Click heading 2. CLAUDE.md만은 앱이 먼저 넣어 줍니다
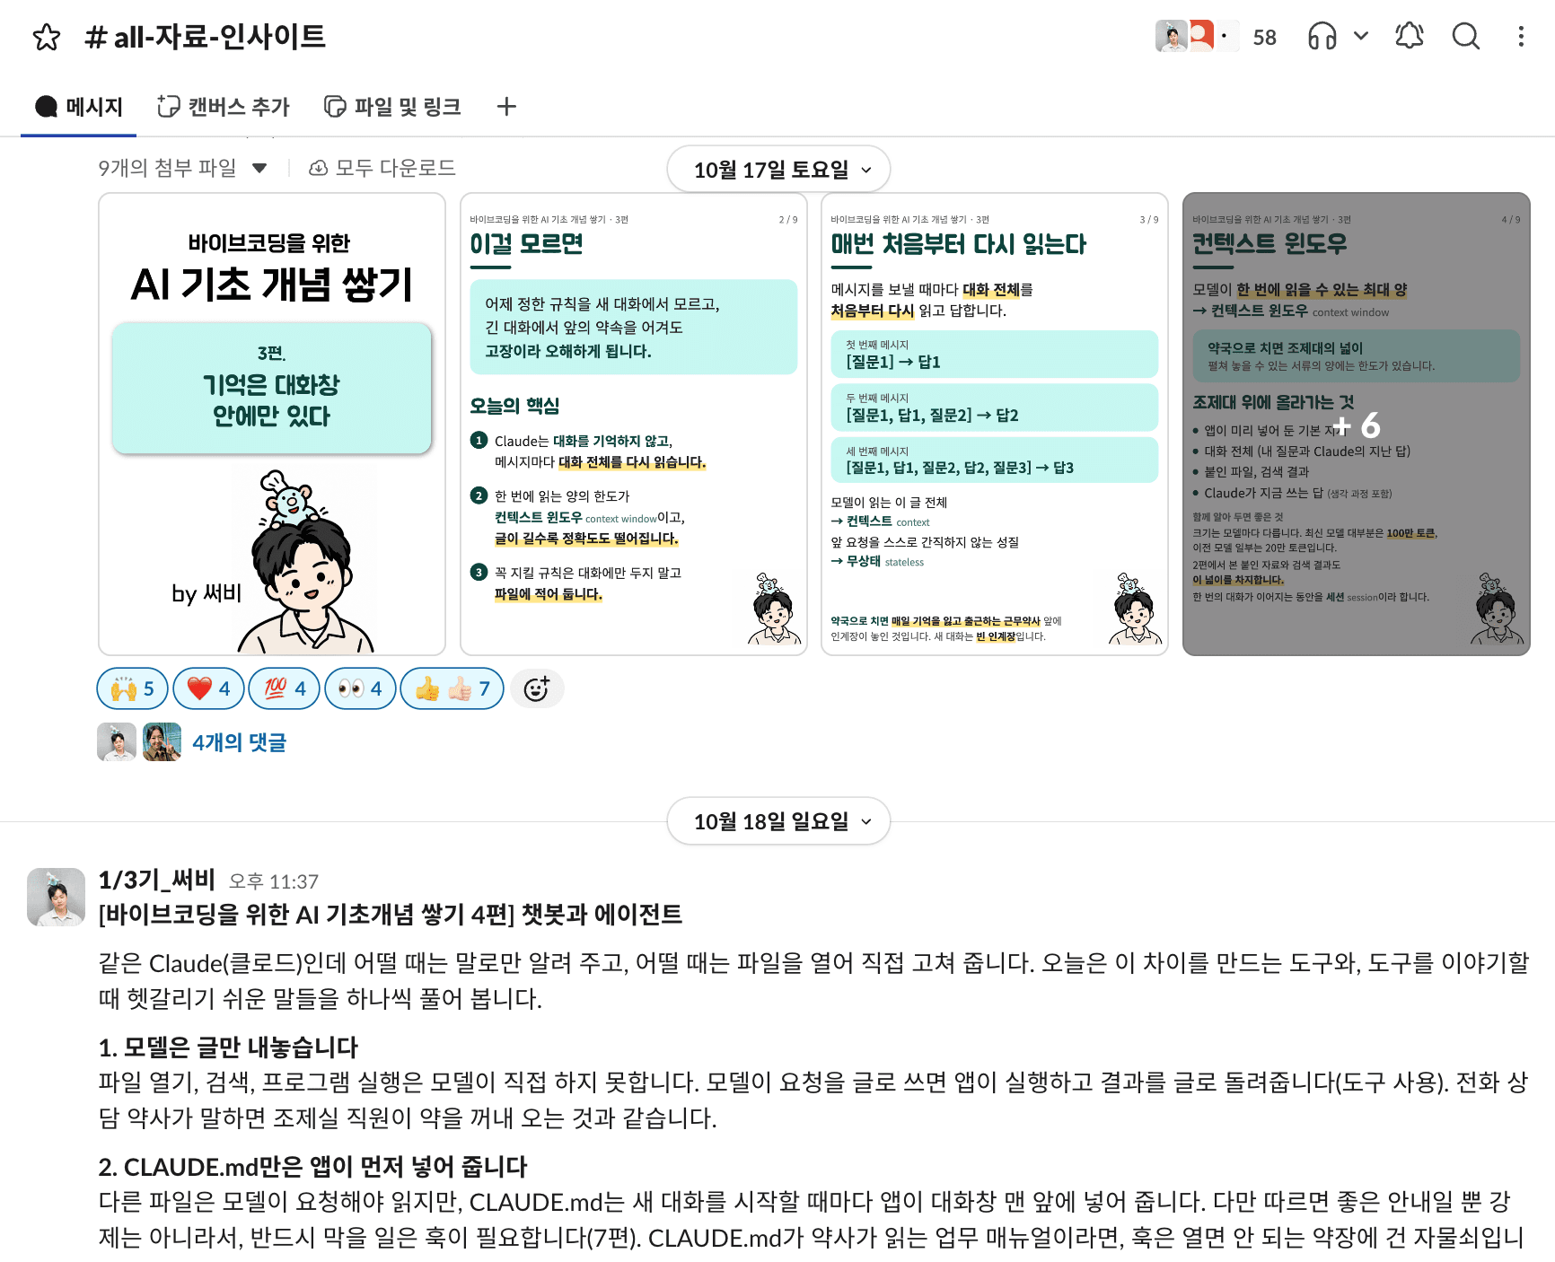The height and width of the screenshot is (1262, 1555). pos(312,1166)
